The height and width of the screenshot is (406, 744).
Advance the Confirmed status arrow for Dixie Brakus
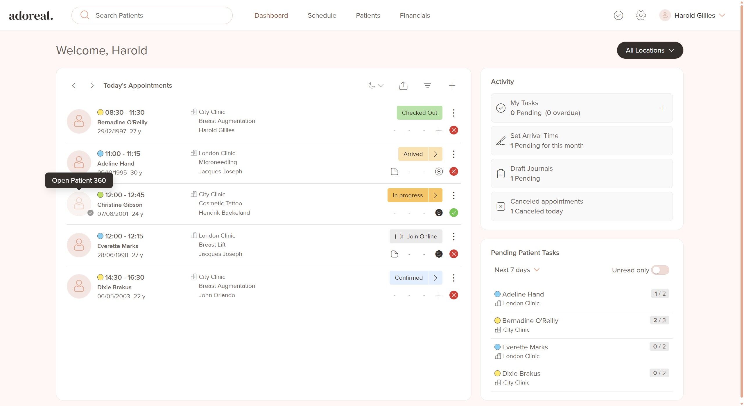point(435,278)
